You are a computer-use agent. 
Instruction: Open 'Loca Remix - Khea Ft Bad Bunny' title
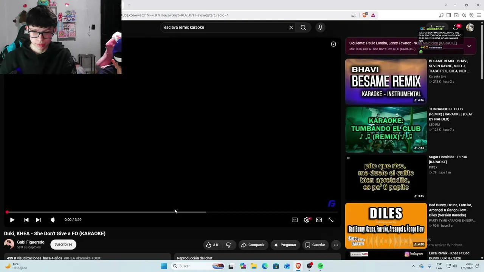pos(449,255)
